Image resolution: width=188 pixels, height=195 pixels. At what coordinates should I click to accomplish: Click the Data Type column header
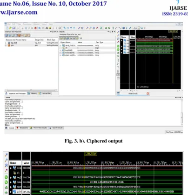(x=100, y=42)
